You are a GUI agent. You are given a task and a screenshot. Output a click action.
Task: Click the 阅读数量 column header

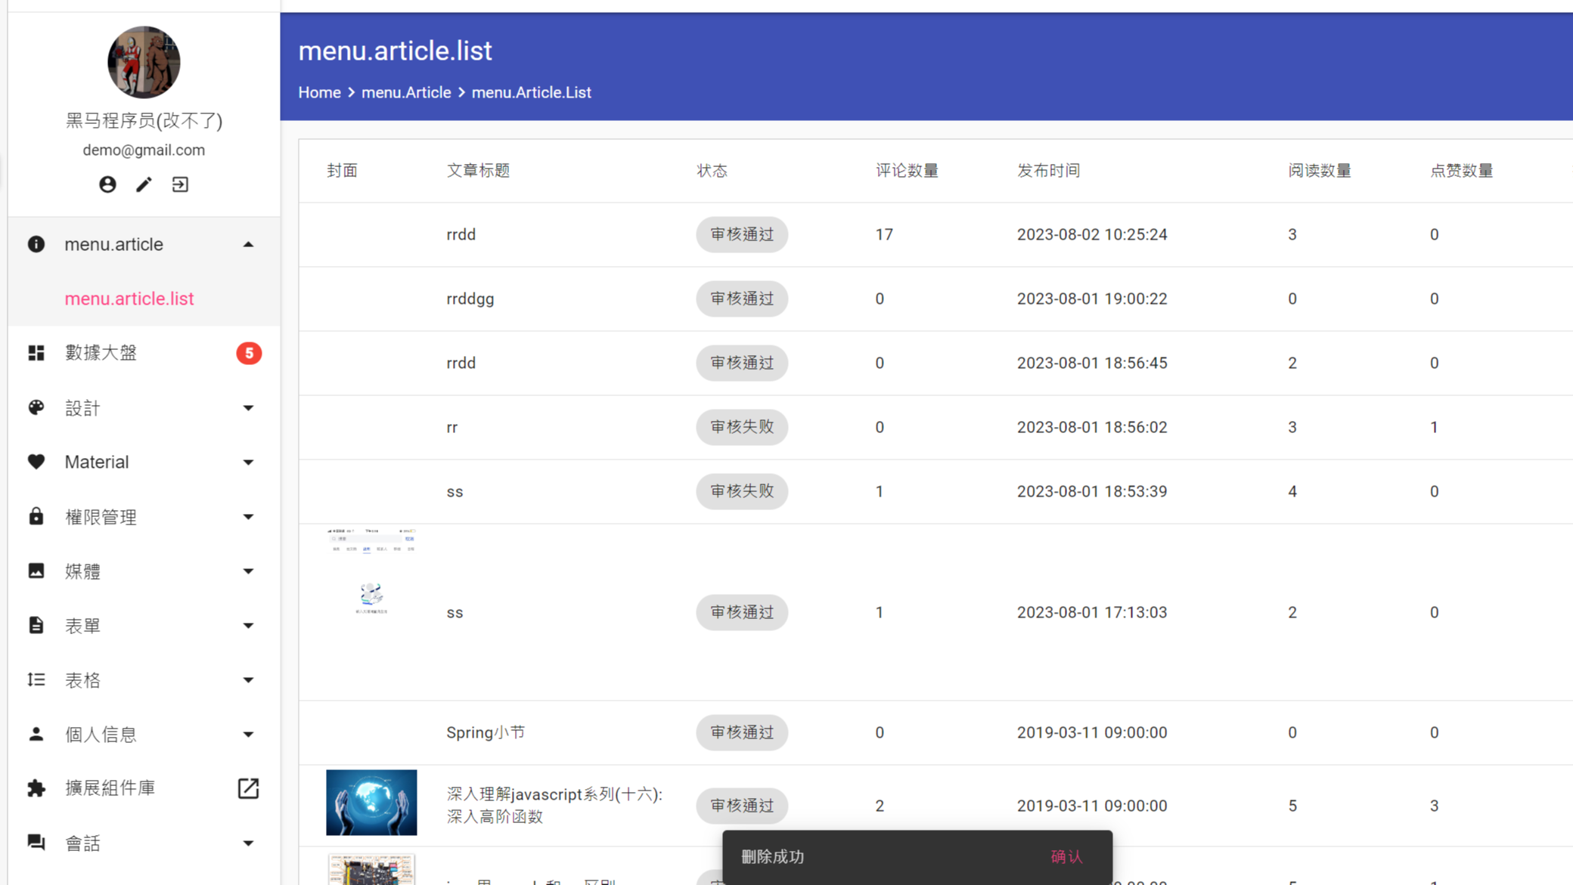point(1320,171)
